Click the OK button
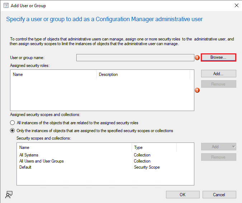 coord(183,195)
